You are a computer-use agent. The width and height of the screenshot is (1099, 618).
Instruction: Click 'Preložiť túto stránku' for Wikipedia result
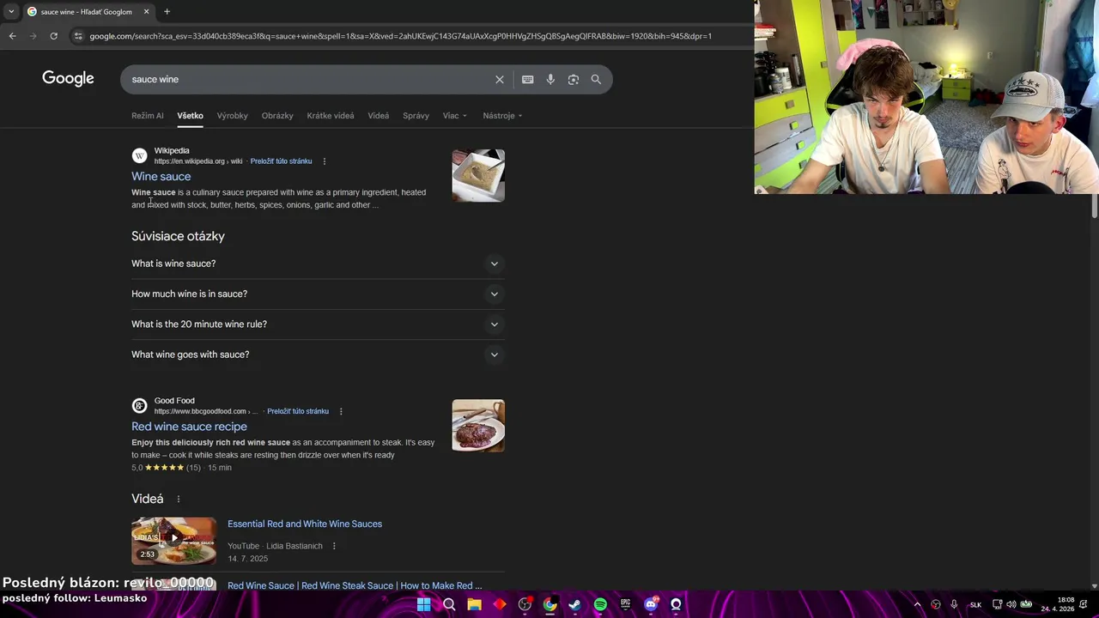tap(281, 161)
